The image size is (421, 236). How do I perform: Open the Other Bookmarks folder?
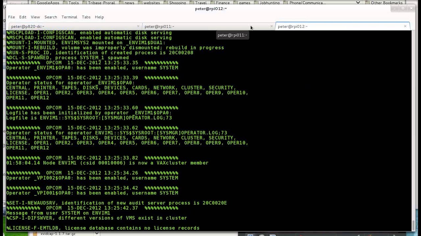[x=383, y=3]
